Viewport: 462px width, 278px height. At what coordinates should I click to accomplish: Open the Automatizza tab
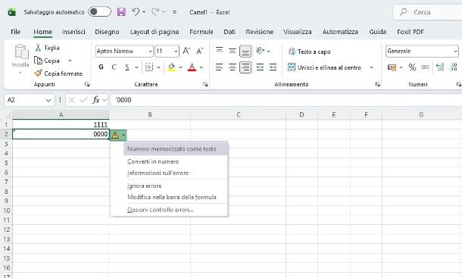(x=340, y=32)
